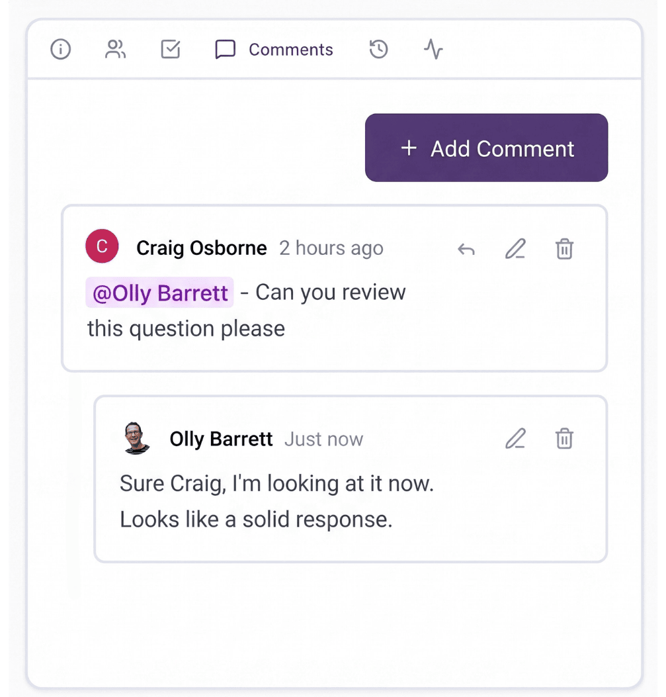Click the Olly Barrett author name
Screen dimensions: 666x697
(x=221, y=439)
